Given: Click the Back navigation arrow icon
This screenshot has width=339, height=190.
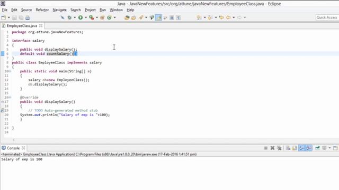Looking at the screenshot, I should 228,17.
